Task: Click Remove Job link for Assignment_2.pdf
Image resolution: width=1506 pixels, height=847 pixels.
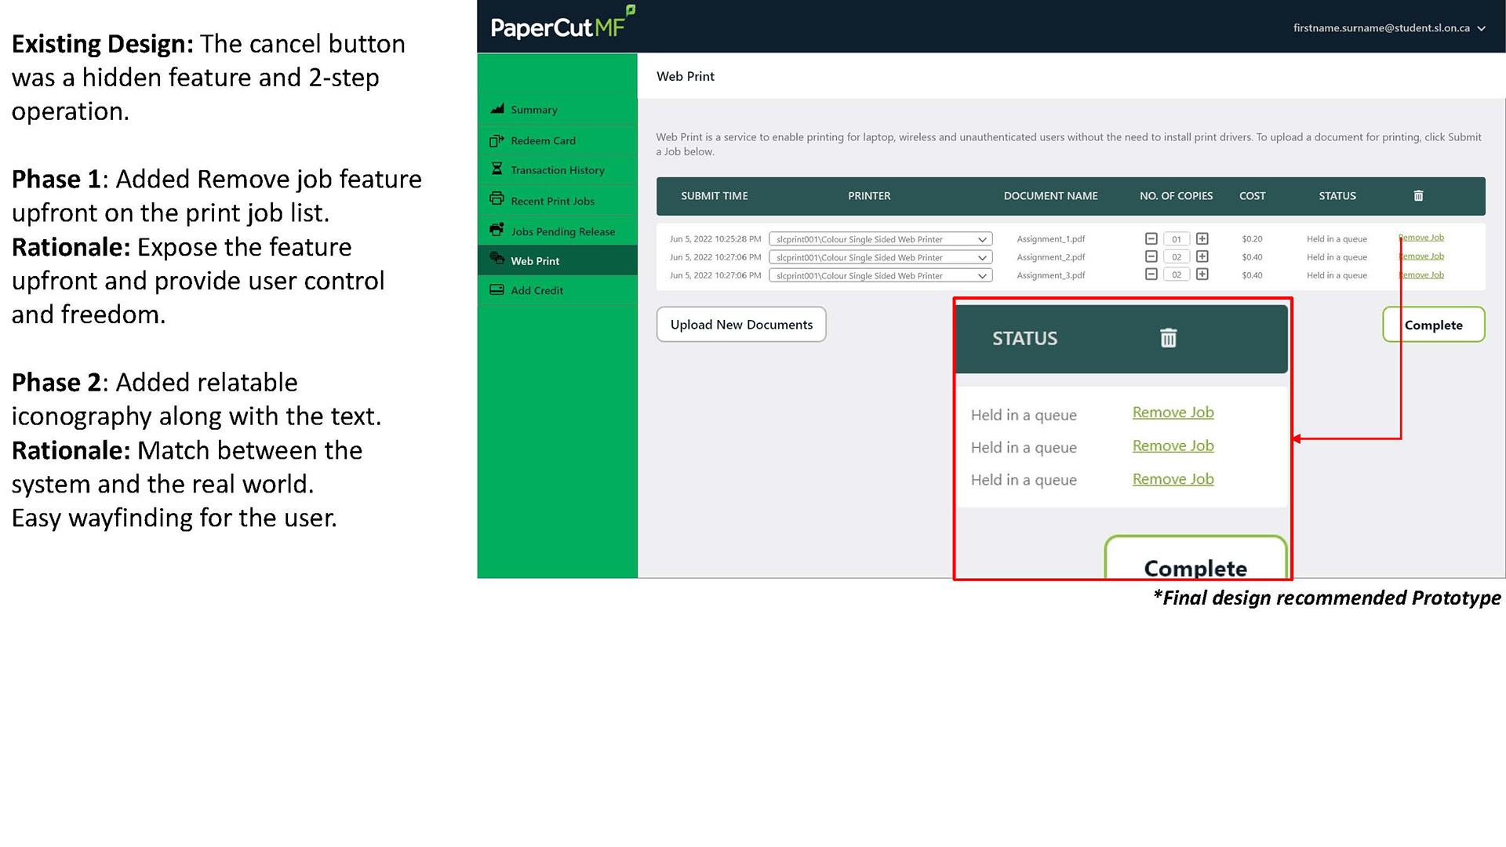Action: (1421, 256)
